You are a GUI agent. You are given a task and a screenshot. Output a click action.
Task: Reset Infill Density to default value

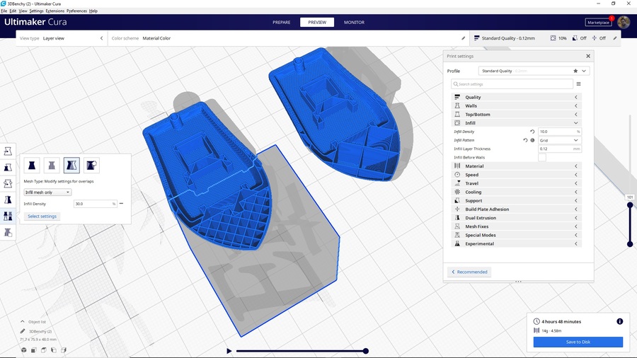532,132
